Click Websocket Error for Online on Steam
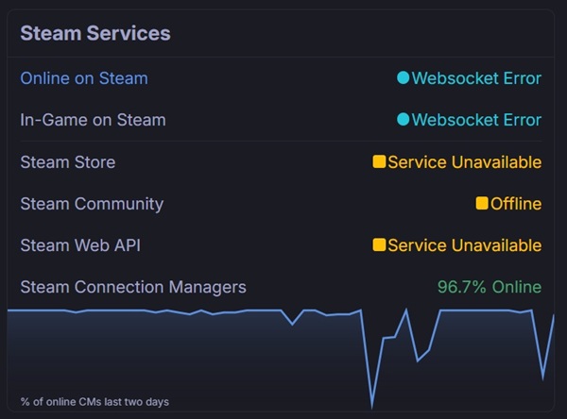The image size is (567, 419). 476,78
